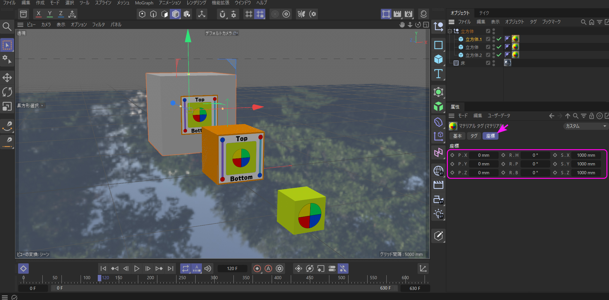Select the Scale tool in left toolbar
This screenshot has height=300, width=609.
click(x=7, y=106)
